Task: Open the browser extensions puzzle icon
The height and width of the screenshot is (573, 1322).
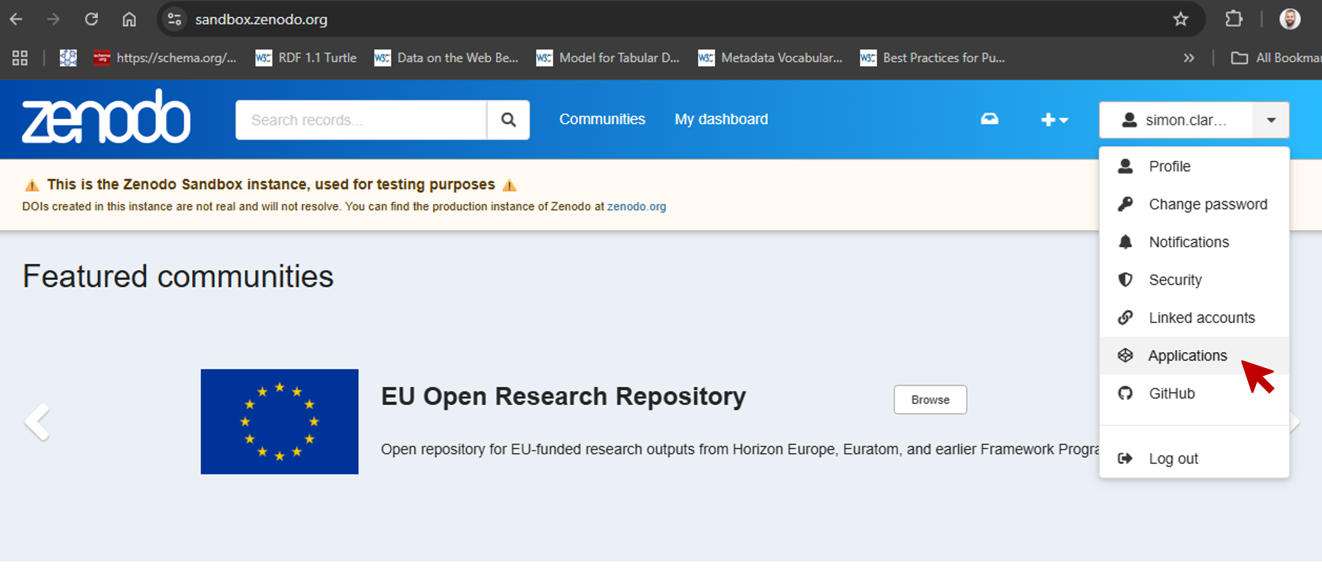Action: click(1234, 19)
